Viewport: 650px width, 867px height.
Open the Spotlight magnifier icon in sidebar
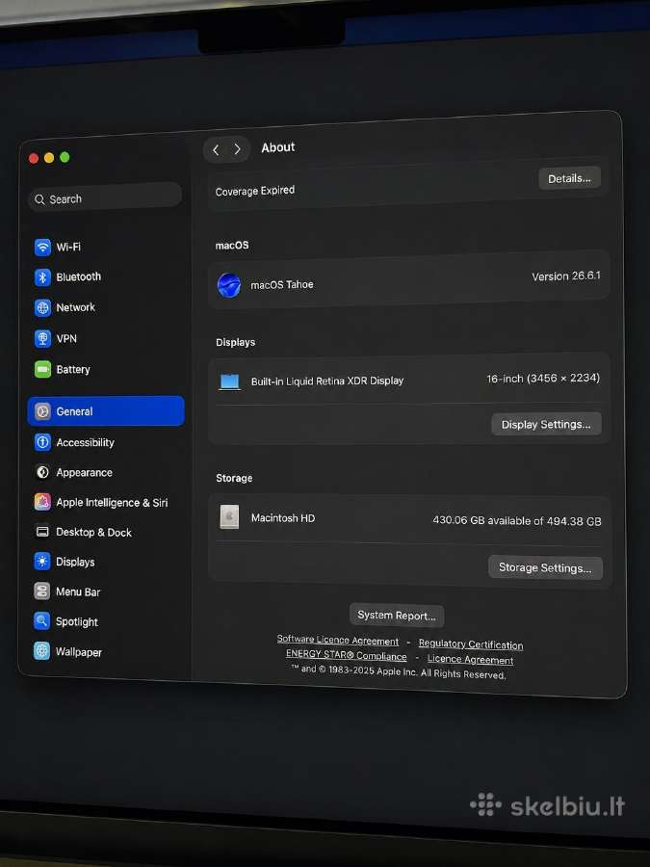click(x=42, y=621)
